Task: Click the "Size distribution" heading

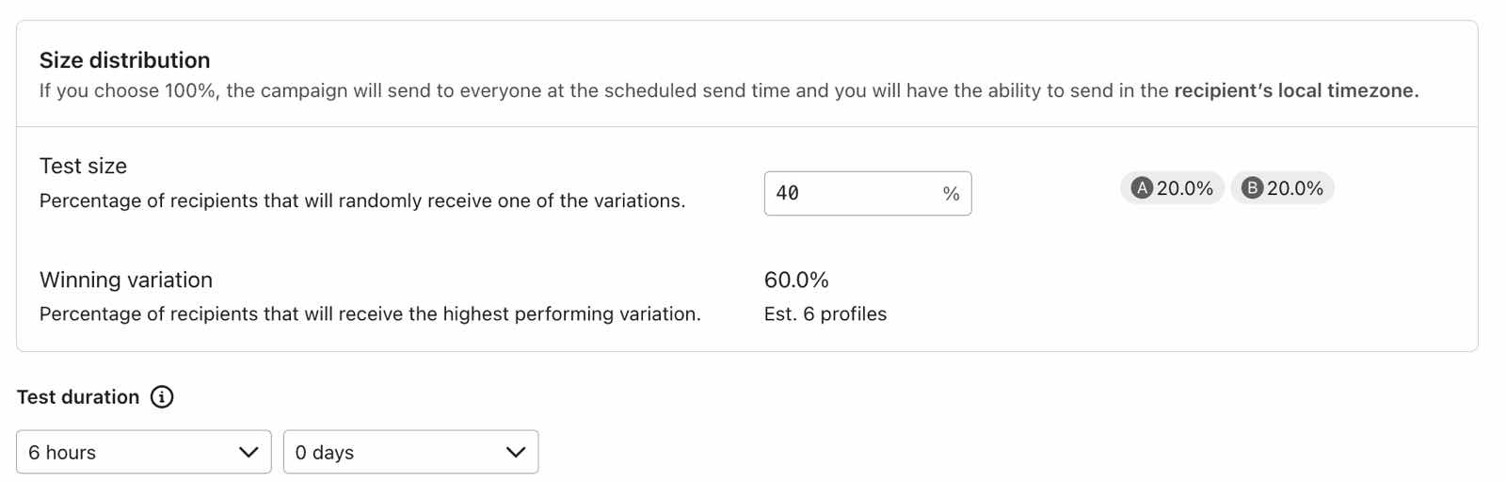Action: (124, 60)
